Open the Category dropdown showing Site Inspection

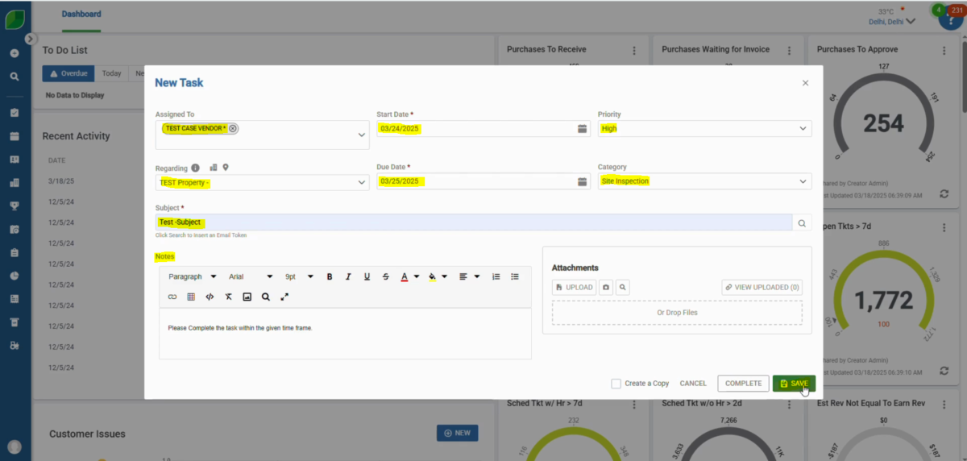(x=705, y=181)
